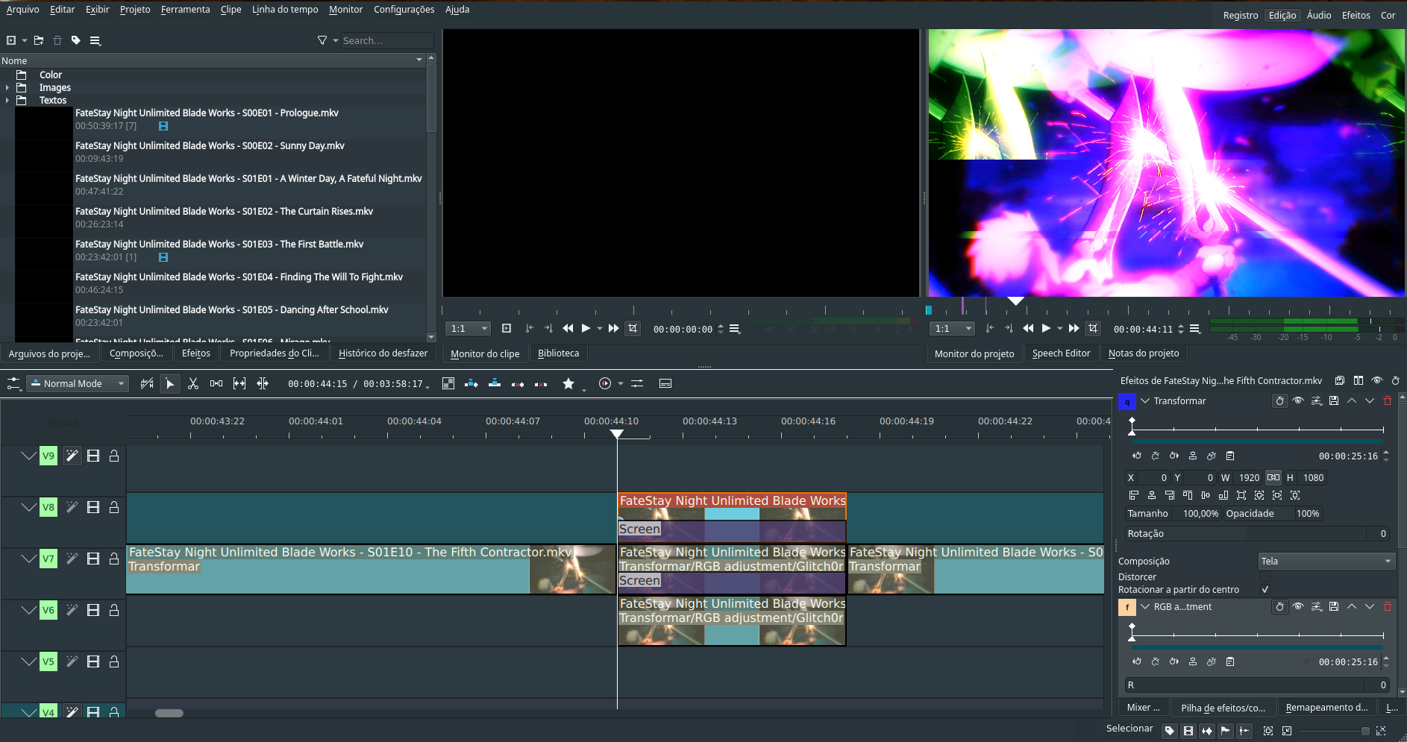Lock track V7
Viewport: 1407px width, 742px height.
tap(114, 559)
